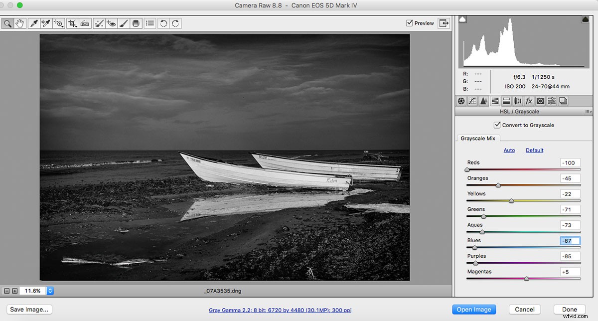Enable shadow clipping warning on histogram

coord(462,19)
